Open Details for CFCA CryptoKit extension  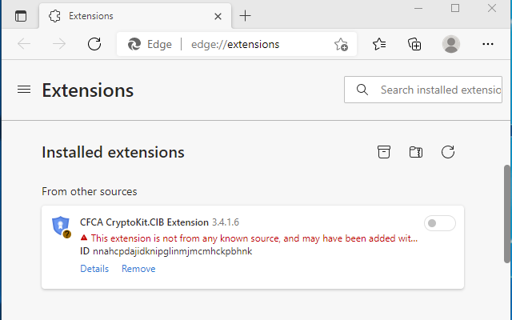pyautogui.click(x=94, y=269)
